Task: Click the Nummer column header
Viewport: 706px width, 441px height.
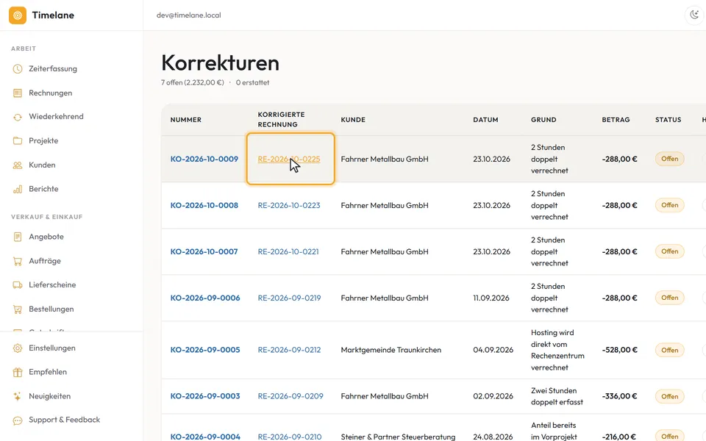Action: (186, 120)
